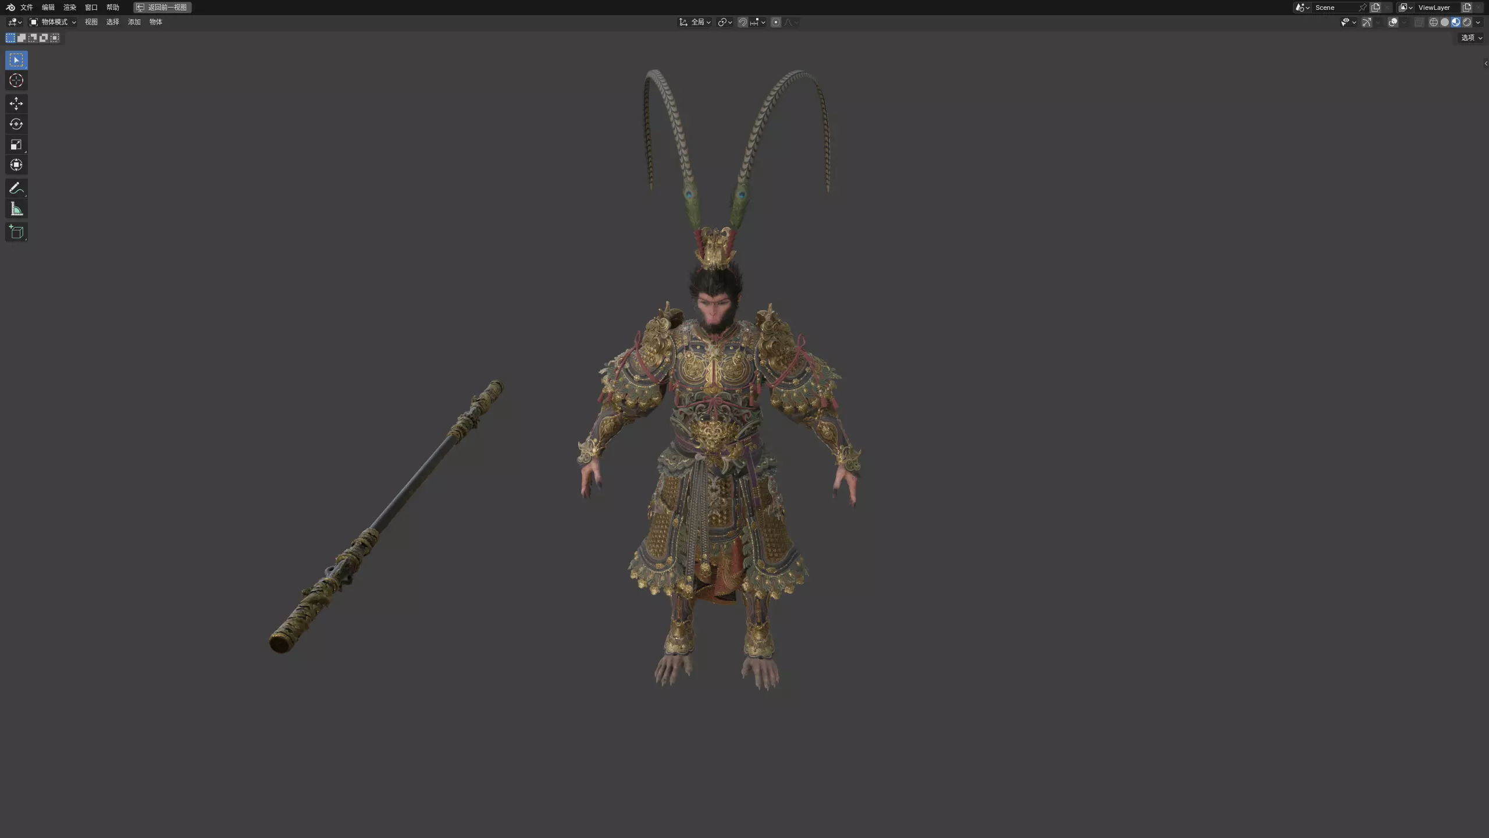
Task: Toggle viewport overlays display
Action: [x=1393, y=22]
